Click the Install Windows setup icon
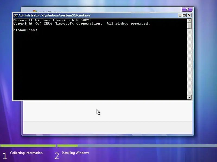 point(35,11)
